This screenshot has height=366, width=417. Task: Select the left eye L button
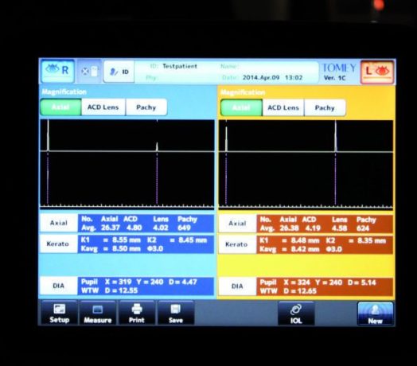(x=377, y=72)
